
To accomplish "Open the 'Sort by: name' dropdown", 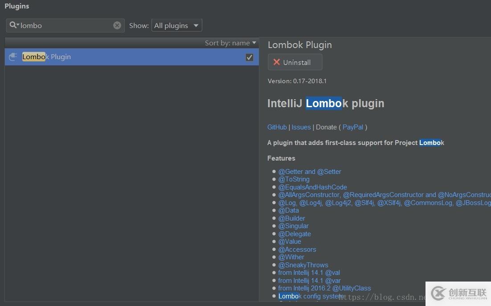I will (230, 43).
